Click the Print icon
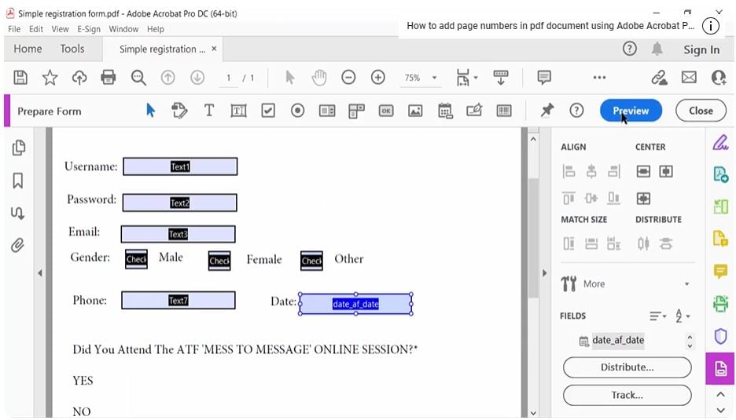 [x=109, y=78]
